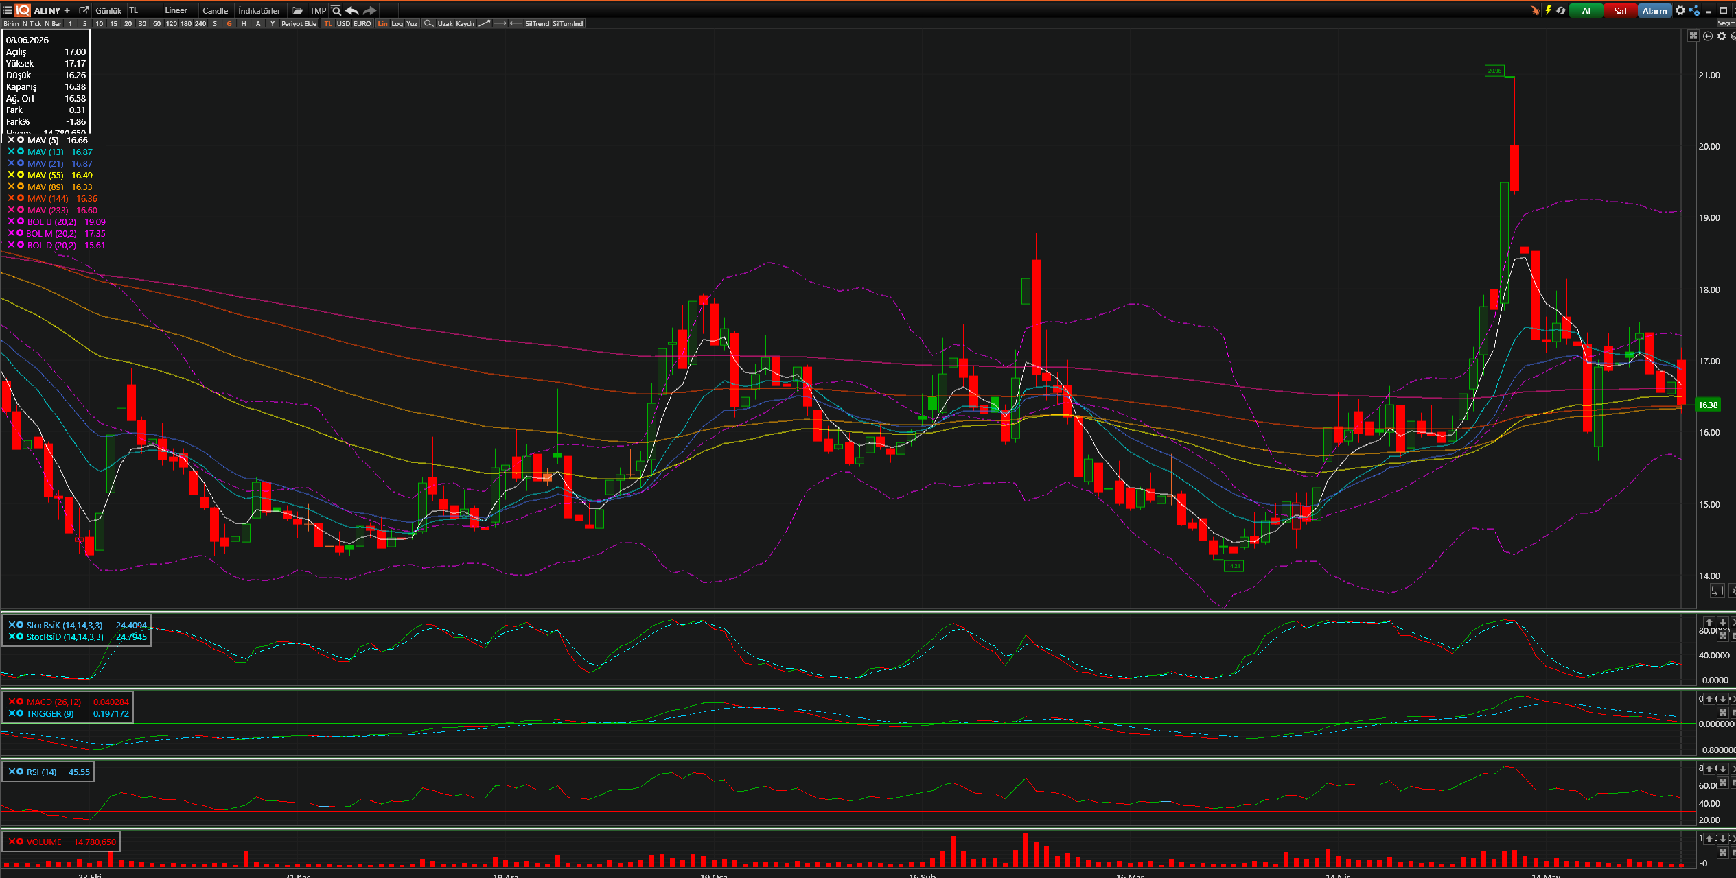
Task: Click the blue share icon
Action: pos(1694,10)
